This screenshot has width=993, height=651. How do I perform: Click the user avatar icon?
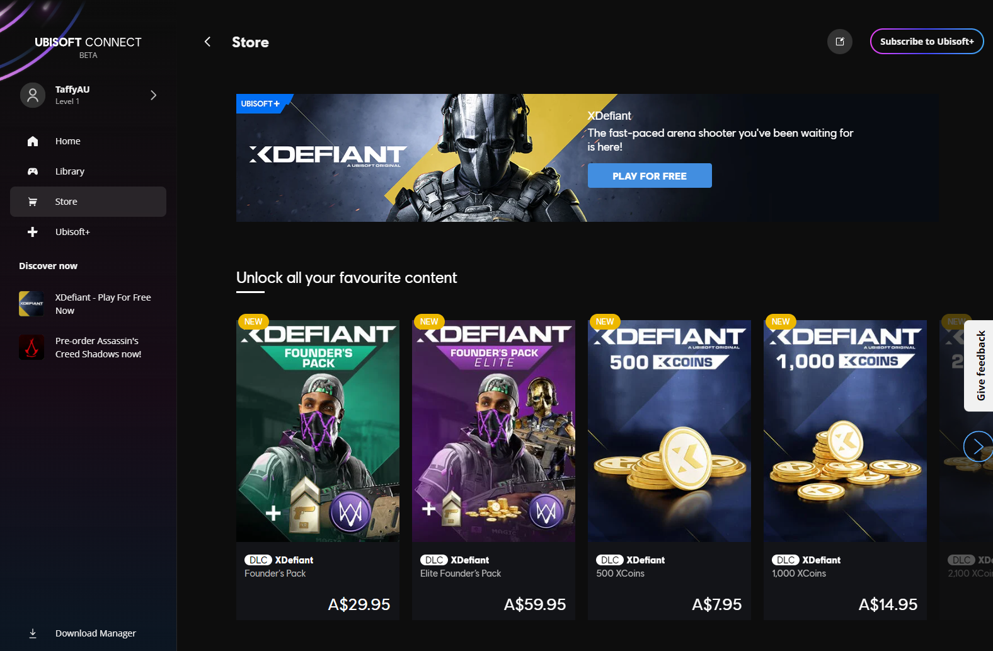33,95
